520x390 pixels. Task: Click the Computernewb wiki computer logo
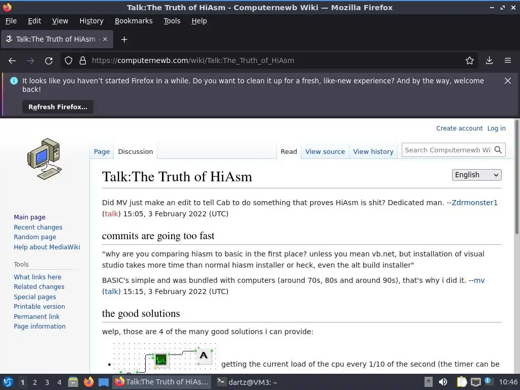coord(45,159)
